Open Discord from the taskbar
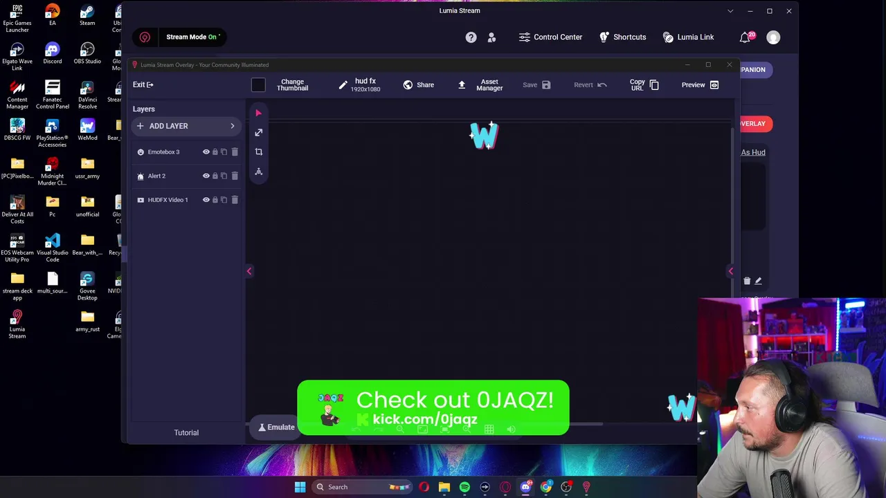This screenshot has height=498, width=886. [x=525, y=487]
